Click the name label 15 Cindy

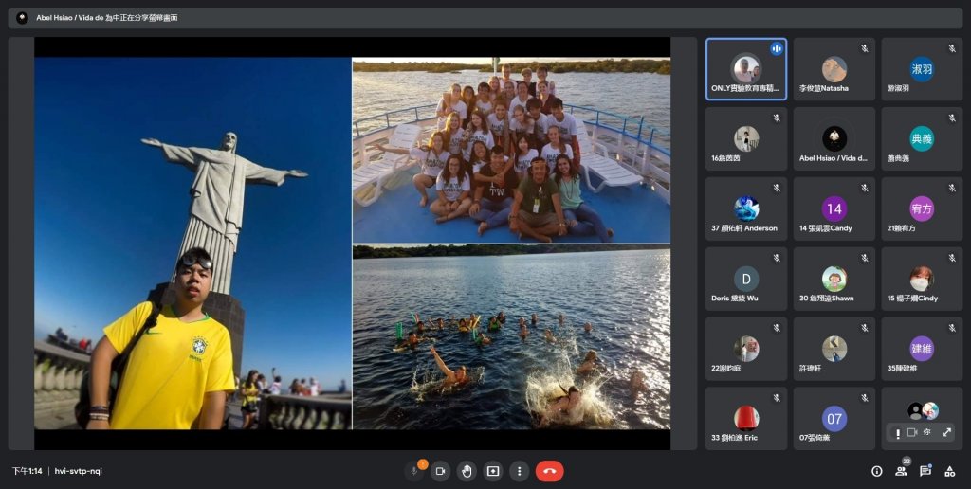[x=912, y=299]
